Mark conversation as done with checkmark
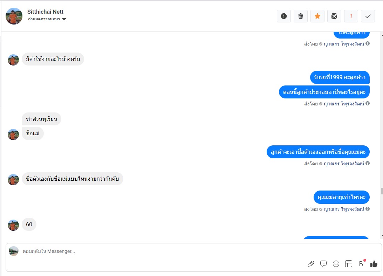 [x=368, y=16]
